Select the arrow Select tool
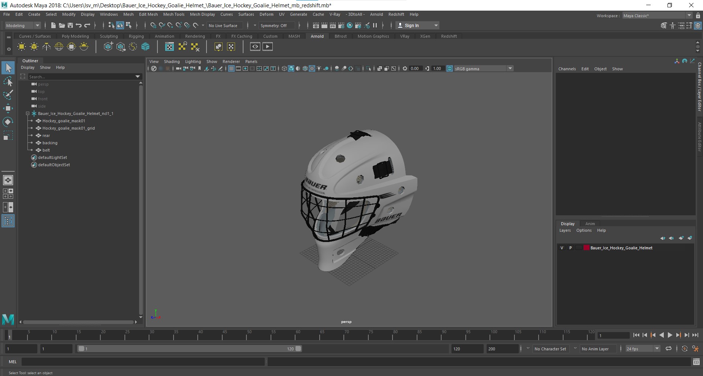Image resolution: width=703 pixels, height=376 pixels. [8, 68]
